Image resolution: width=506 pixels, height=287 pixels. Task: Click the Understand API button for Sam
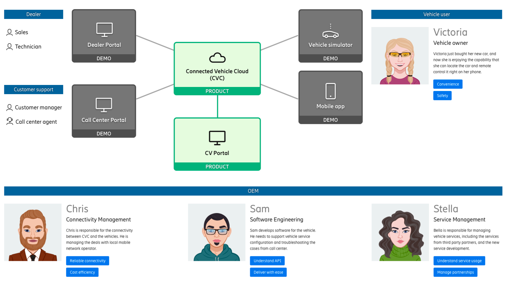coord(267,261)
